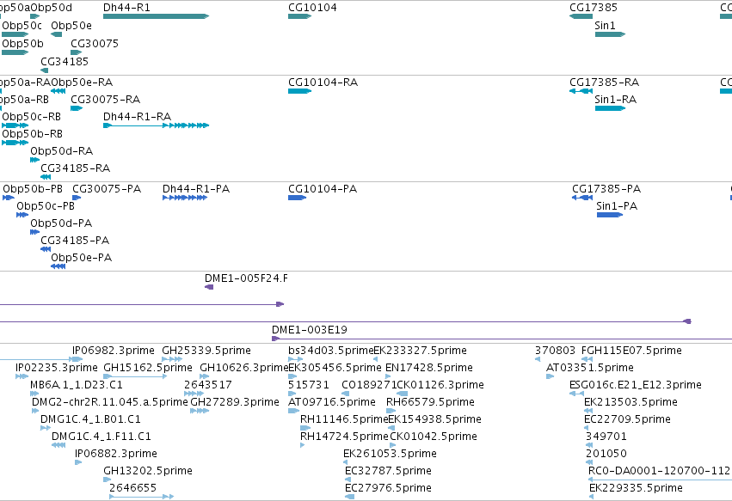Select the CG34185 gene label
732x501 pixels.
click(65, 62)
